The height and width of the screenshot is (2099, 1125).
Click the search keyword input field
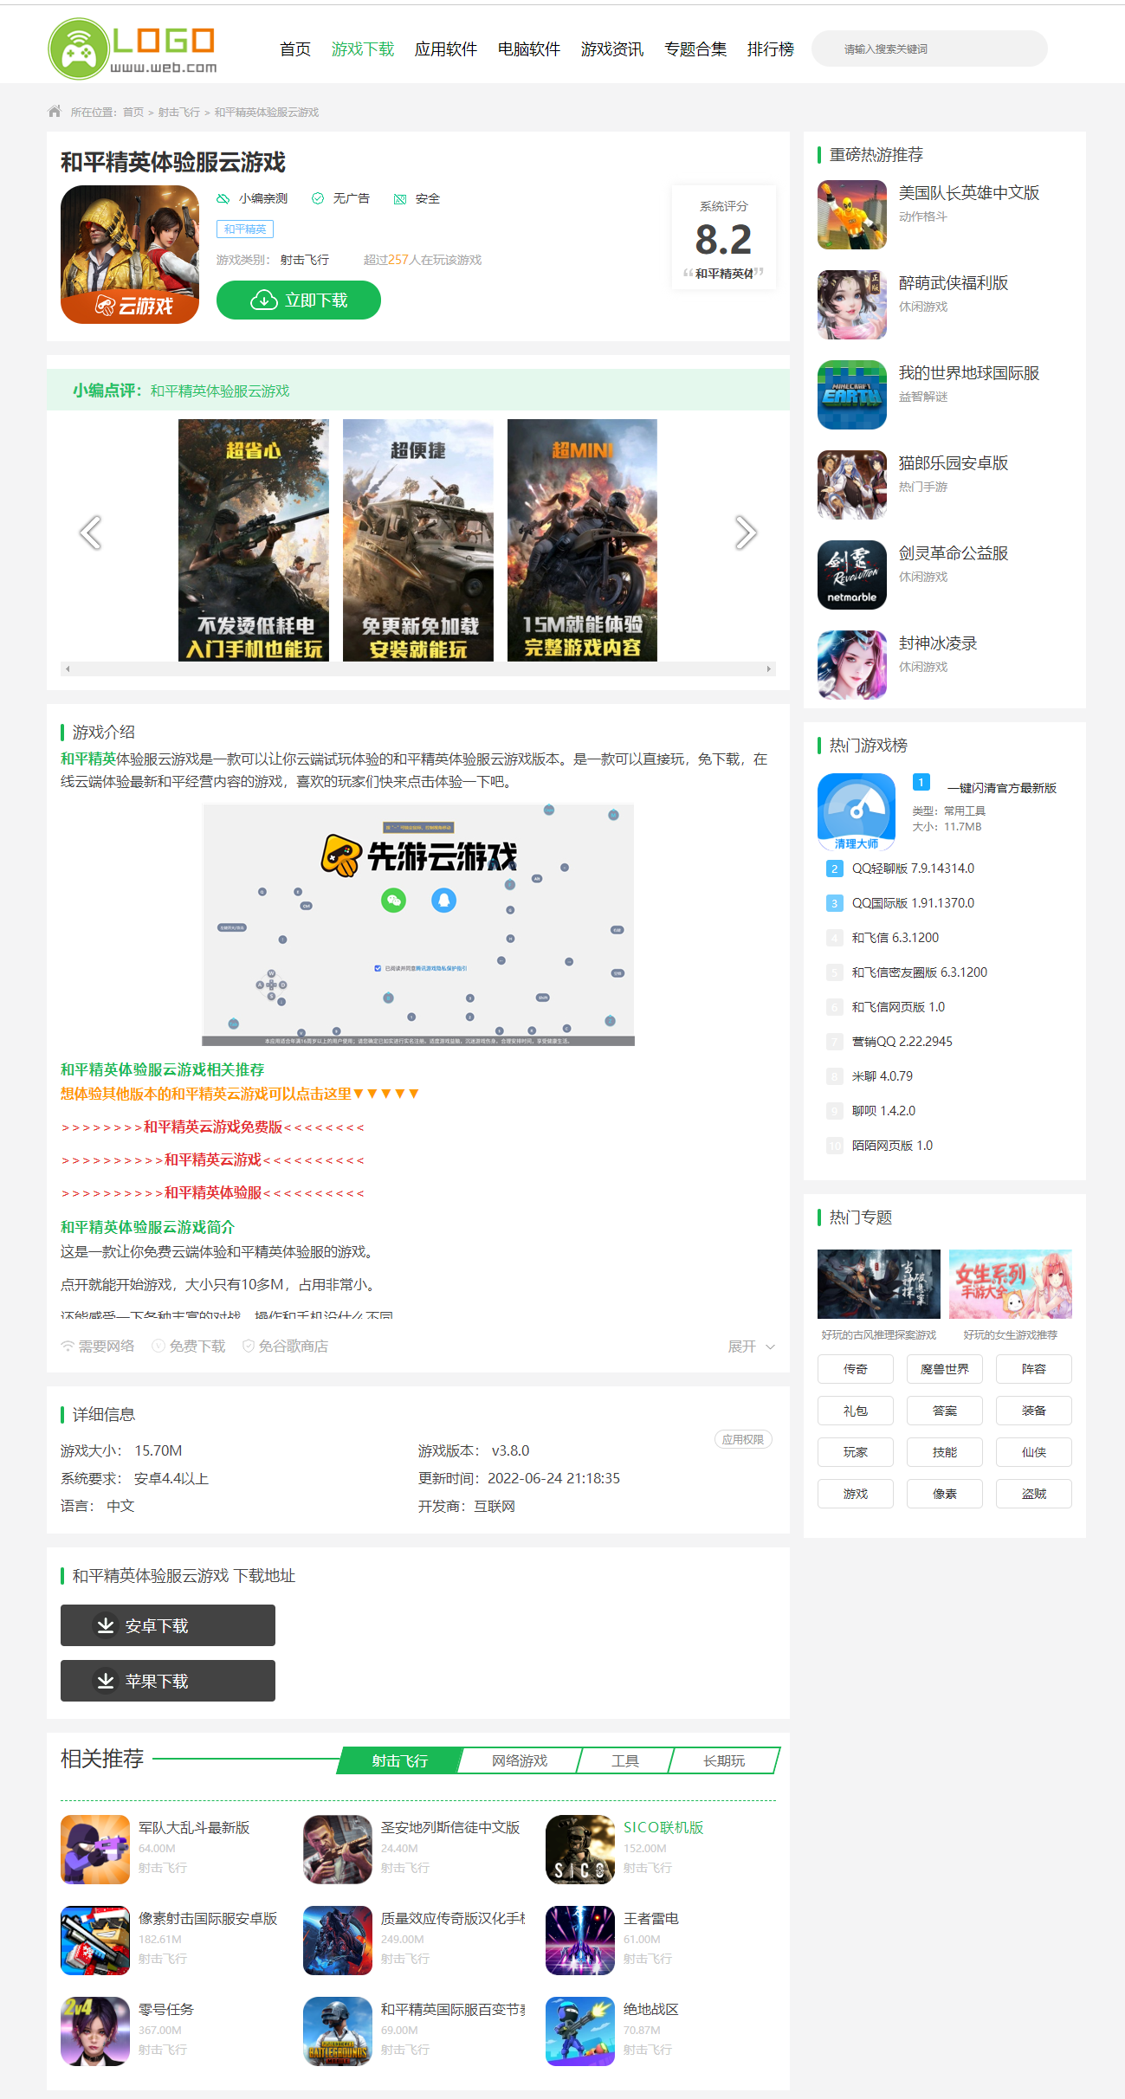click(x=929, y=48)
